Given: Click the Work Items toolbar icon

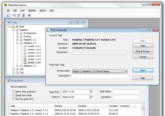Looking at the screenshot, I should (18, 15).
